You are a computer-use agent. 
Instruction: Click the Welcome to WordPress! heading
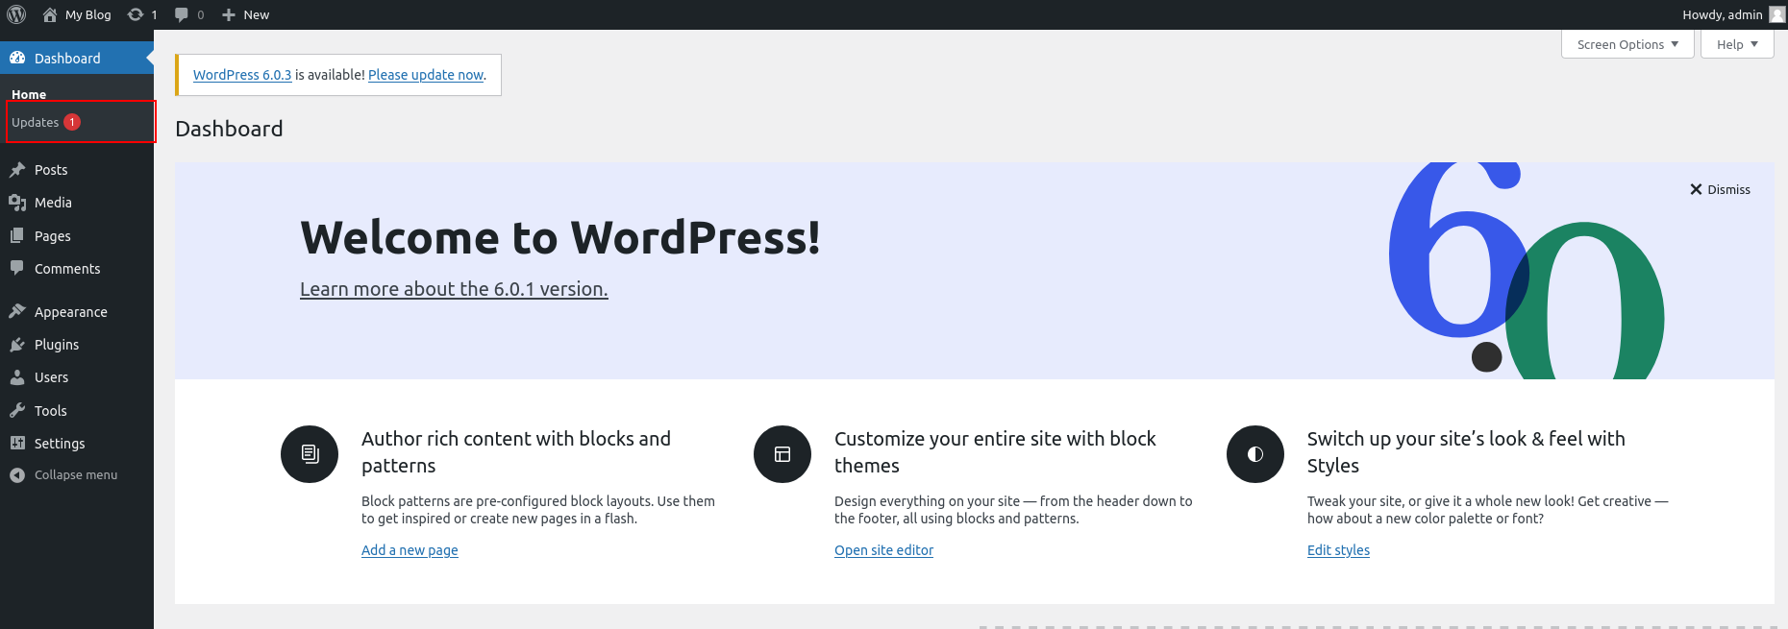click(560, 237)
